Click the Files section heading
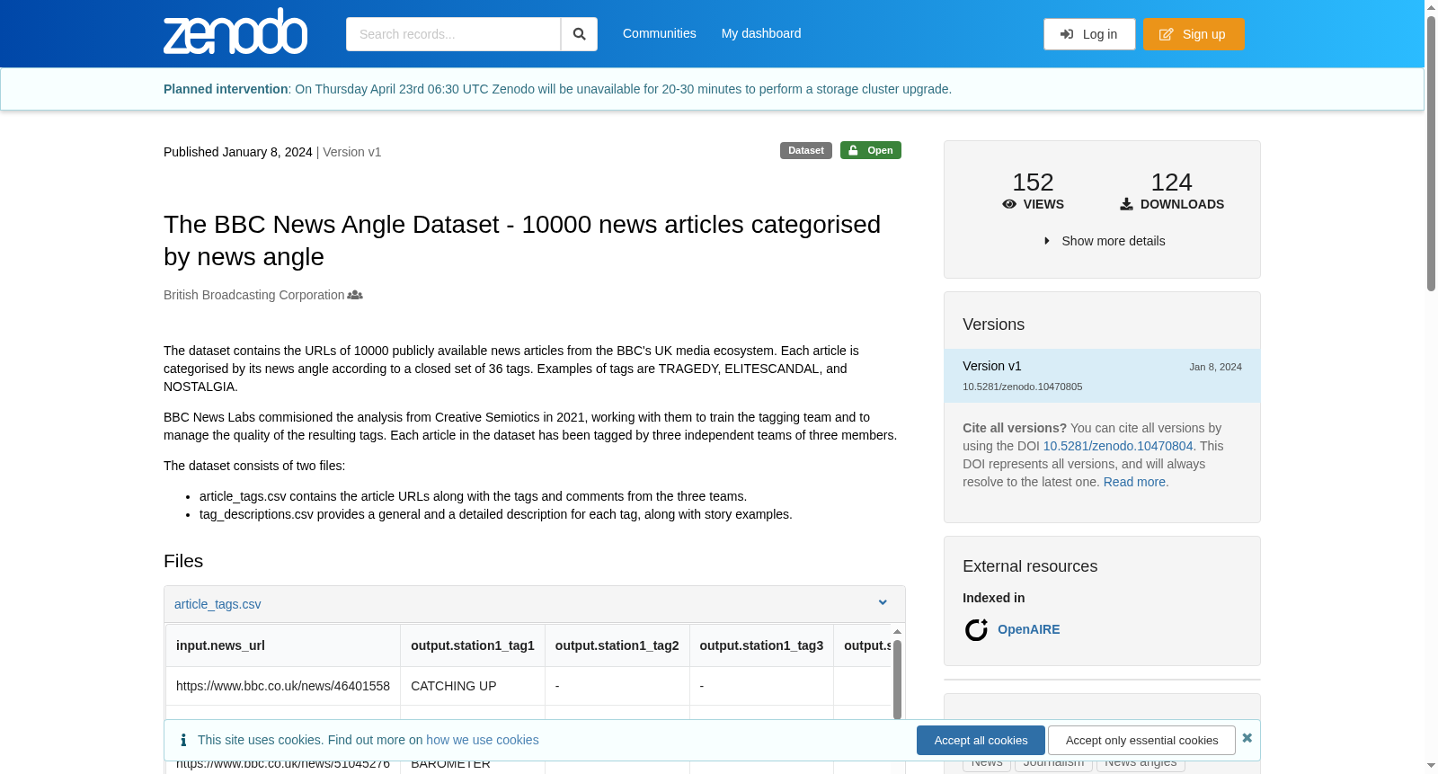1438x774 pixels. coord(183,561)
